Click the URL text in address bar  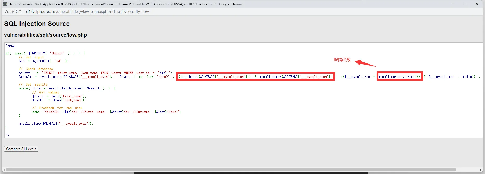click(87, 12)
